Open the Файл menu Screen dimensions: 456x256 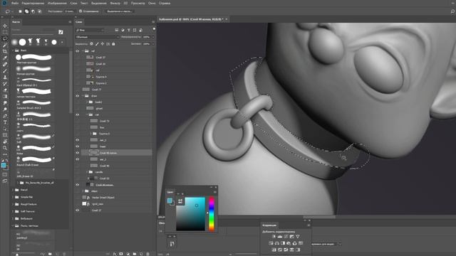[x=15, y=3]
